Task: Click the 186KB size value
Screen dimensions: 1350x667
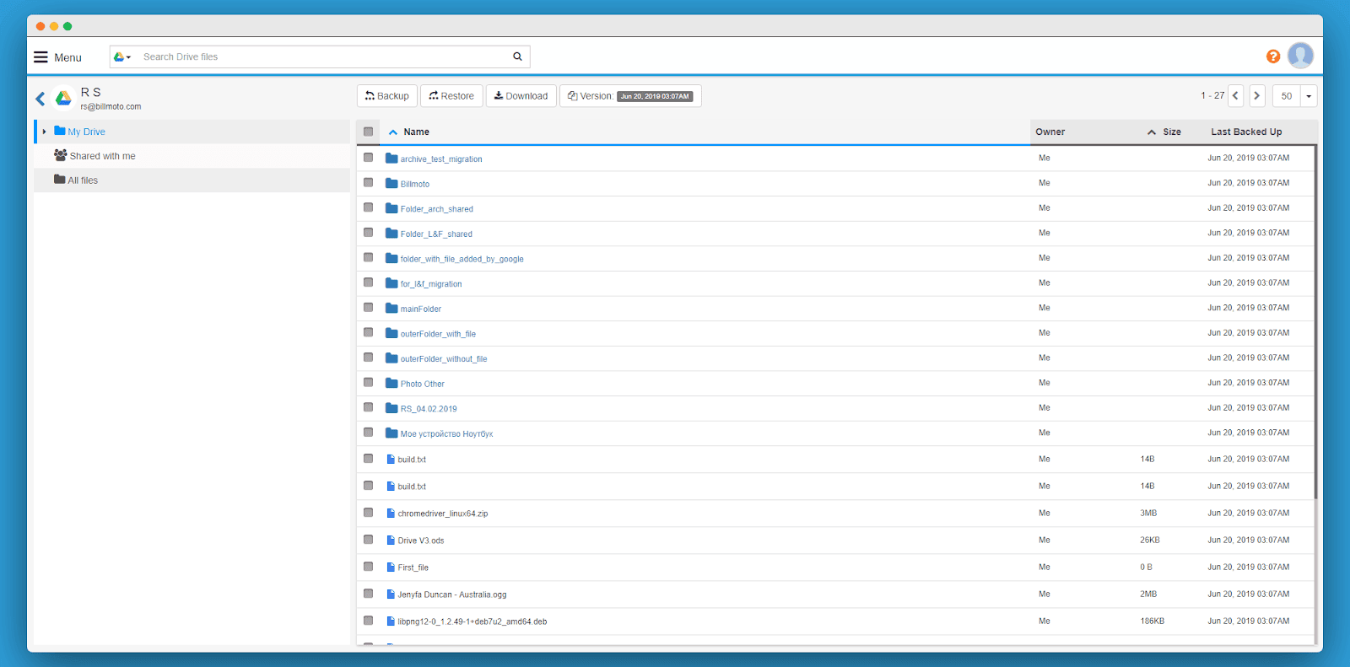Action: [x=1152, y=621]
